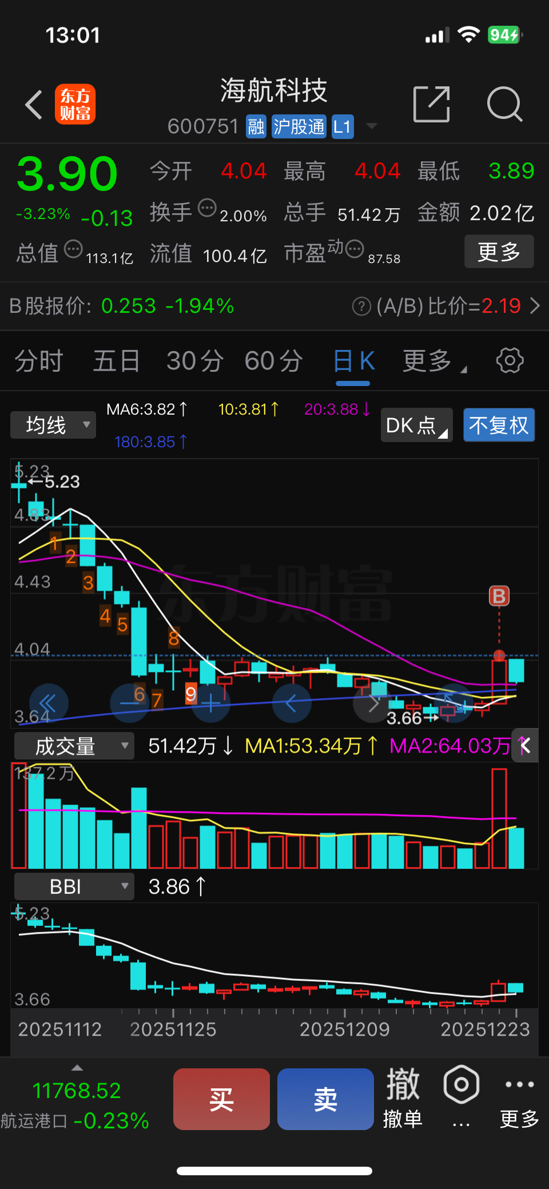Screen dimensions: 549x1189
Task: Tap the MA6:3.82 legend value
Action: click(147, 409)
